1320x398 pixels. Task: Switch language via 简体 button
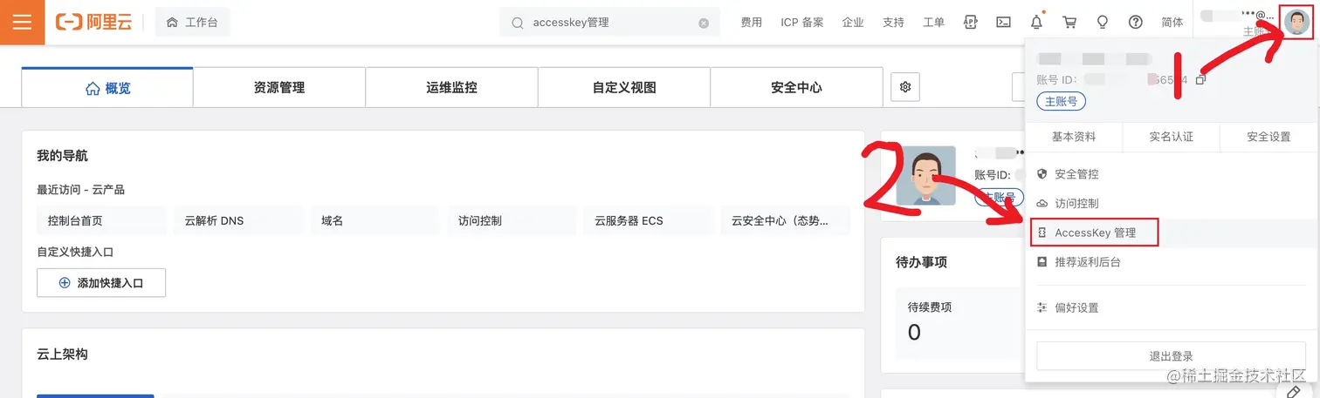point(1172,23)
